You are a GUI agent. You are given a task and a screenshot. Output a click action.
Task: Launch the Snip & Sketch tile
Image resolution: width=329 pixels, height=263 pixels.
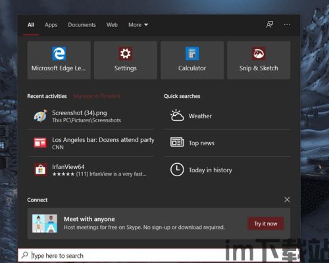point(259,60)
